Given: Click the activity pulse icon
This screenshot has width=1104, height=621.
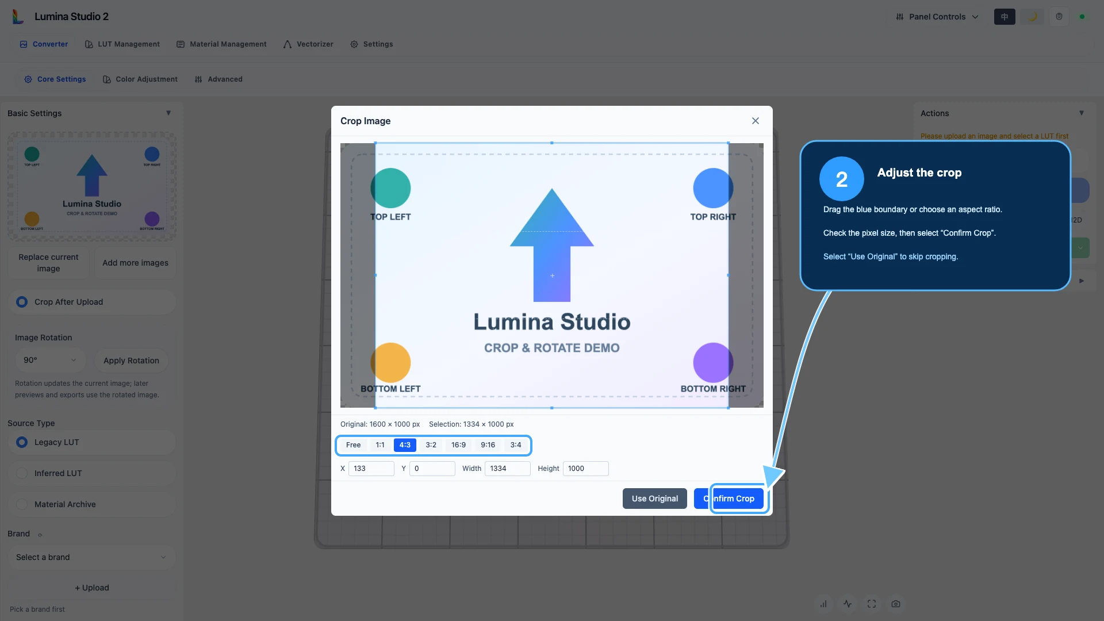Looking at the screenshot, I should click(x=848, y=604).
